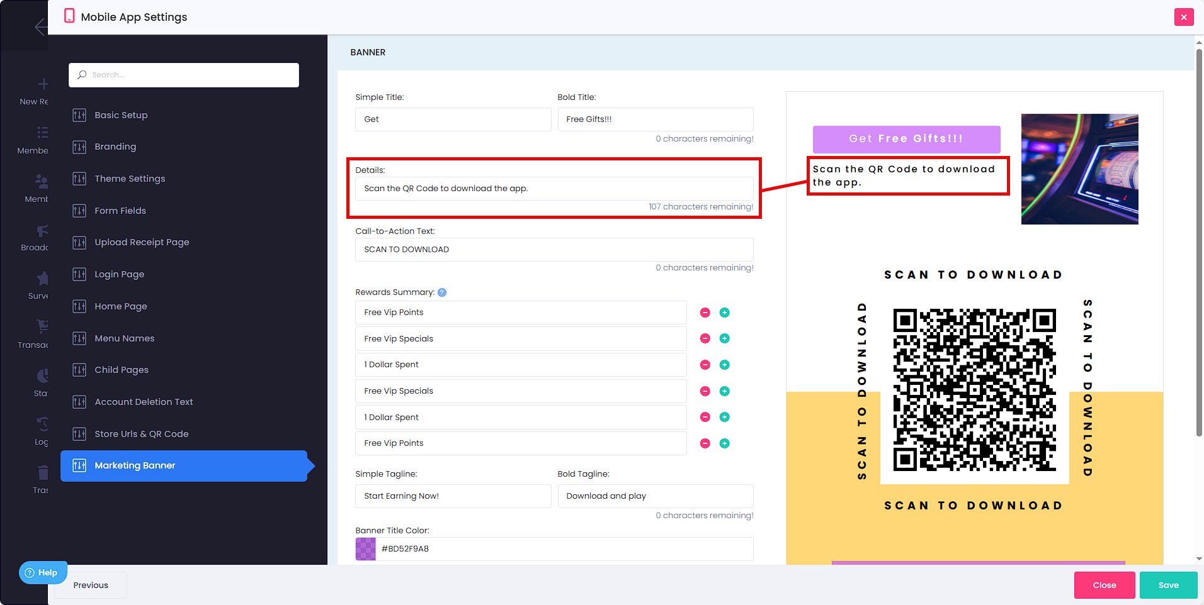Screen dimensions: 1204x605
Task: Add row after last Free Vip Points
Action: click(x=725, y=443)
